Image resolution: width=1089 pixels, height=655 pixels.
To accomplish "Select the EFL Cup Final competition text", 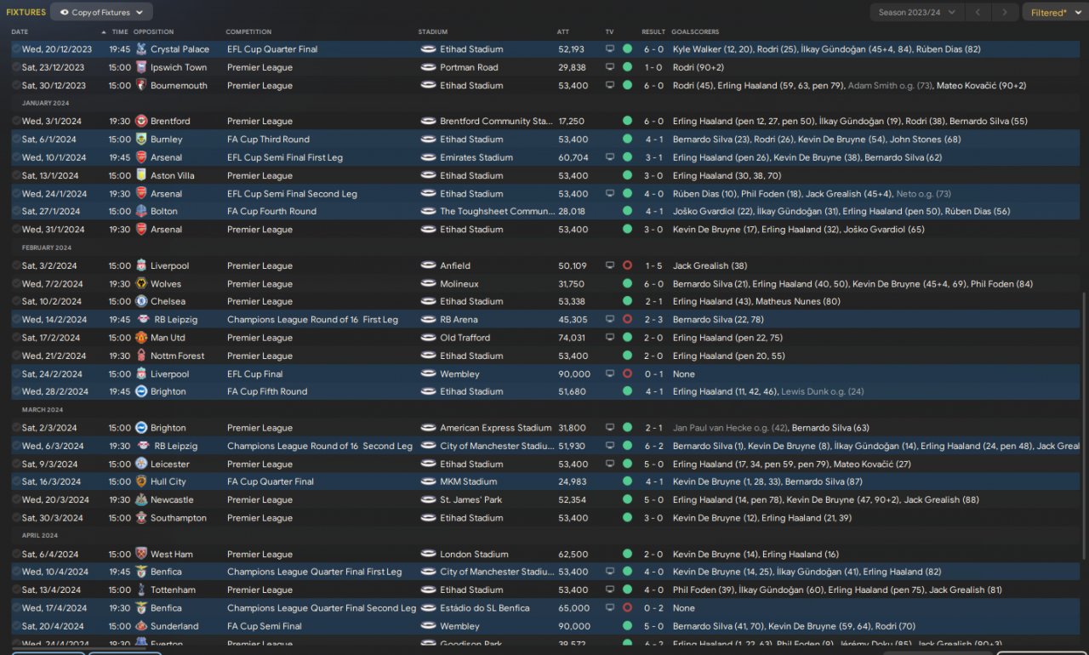I will click(255, 374).
